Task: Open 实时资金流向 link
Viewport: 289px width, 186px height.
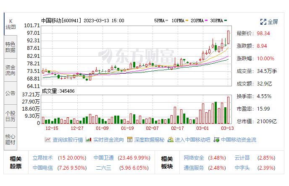Action: coord(108,140)
